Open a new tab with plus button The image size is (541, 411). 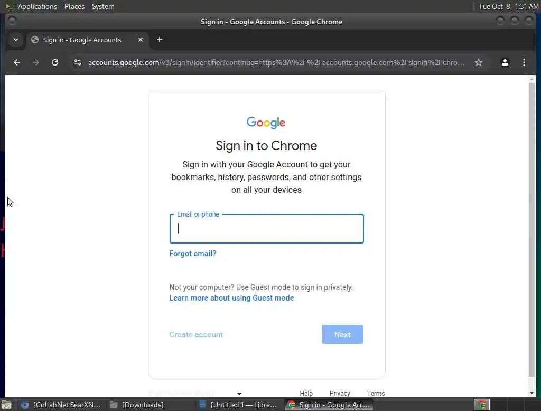160,40
